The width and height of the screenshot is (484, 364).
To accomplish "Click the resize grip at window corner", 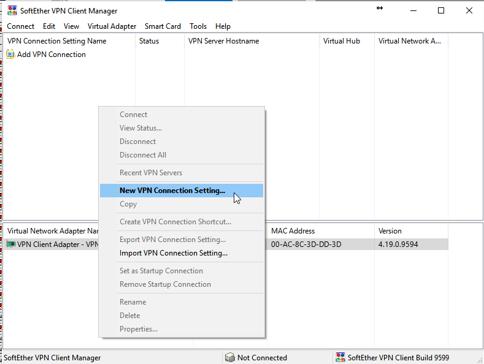I will (480, 360).
